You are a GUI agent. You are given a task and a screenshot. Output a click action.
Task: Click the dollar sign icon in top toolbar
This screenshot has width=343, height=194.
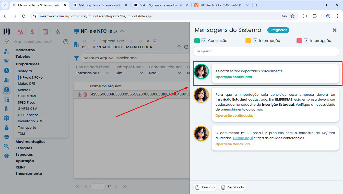pyautogui.click(x=33, y=32)
